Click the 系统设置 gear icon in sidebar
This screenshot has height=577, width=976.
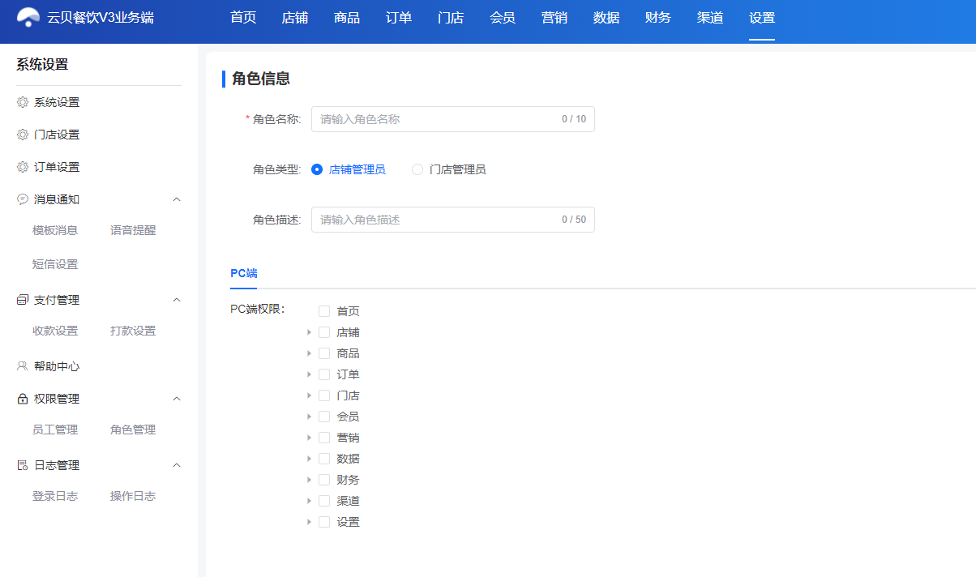[x=23, y=103]
